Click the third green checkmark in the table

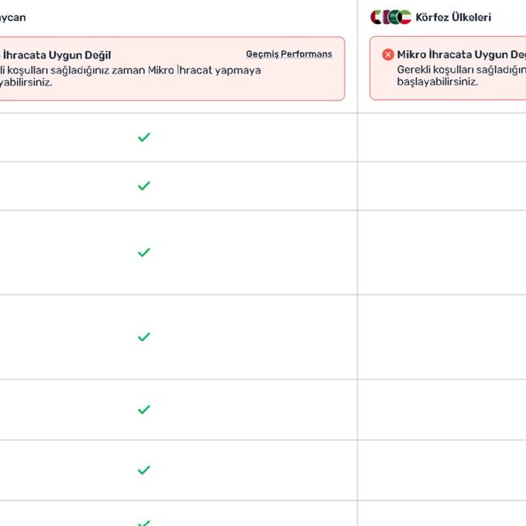point(144,253)
